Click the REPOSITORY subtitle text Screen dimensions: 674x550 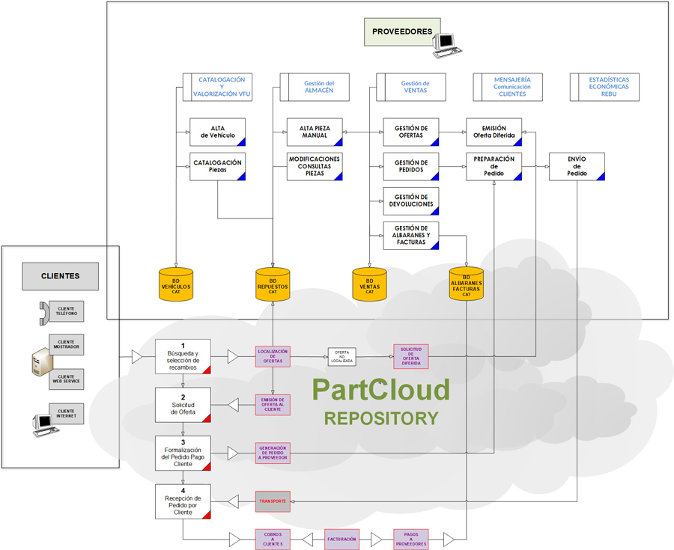381,418
